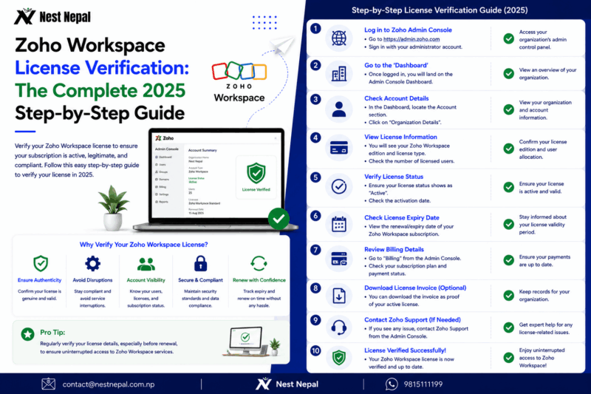This screenshot has height=394, width=591.
Task: Click green check beside 'Get expert help for any'
Action: 509,327
